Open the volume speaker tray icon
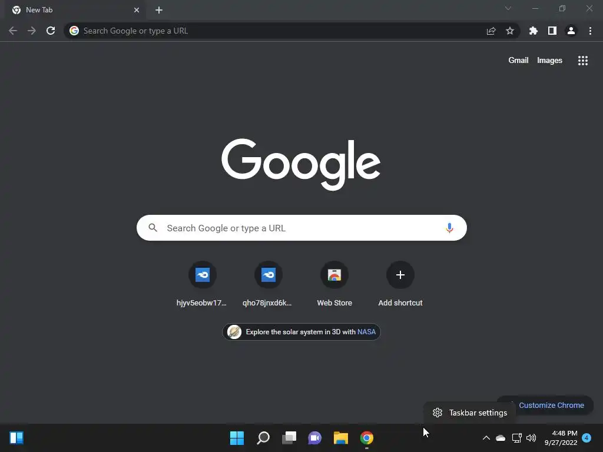The height and width of the screenshot is (452, 603). click(531, 438)
